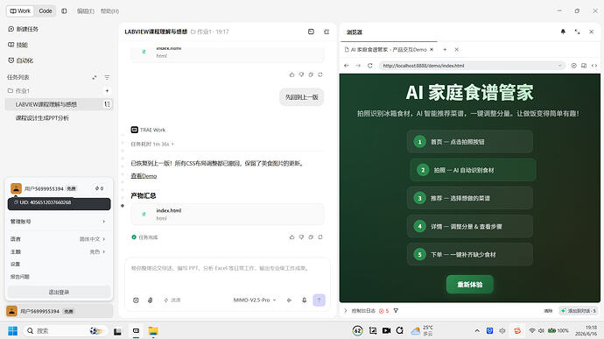The height and width of the screenshot is (339, 604).
Task: Open the code inspector icon in browser toolbar
Action: [x=594, y=66]
